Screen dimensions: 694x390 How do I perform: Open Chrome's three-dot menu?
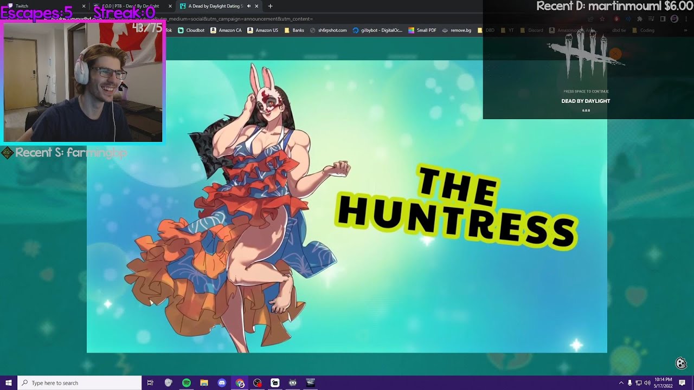tap(686, 19)
